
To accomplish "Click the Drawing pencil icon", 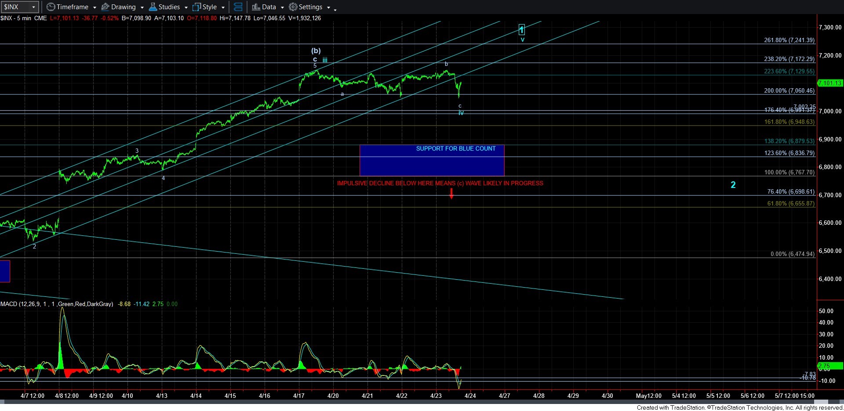I will (x=105, y=7).
